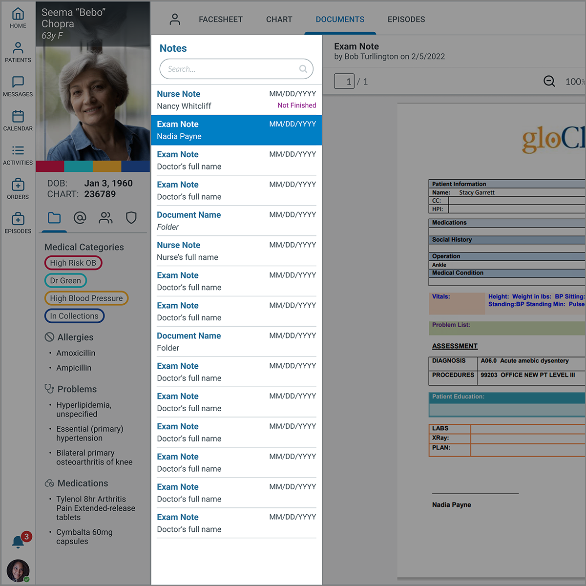Go to Home in the sidebar

(x=18, y=18)
